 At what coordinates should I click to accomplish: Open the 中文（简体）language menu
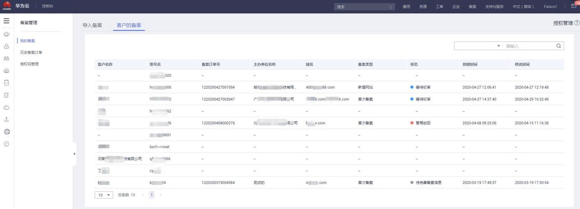pos(523,7)
